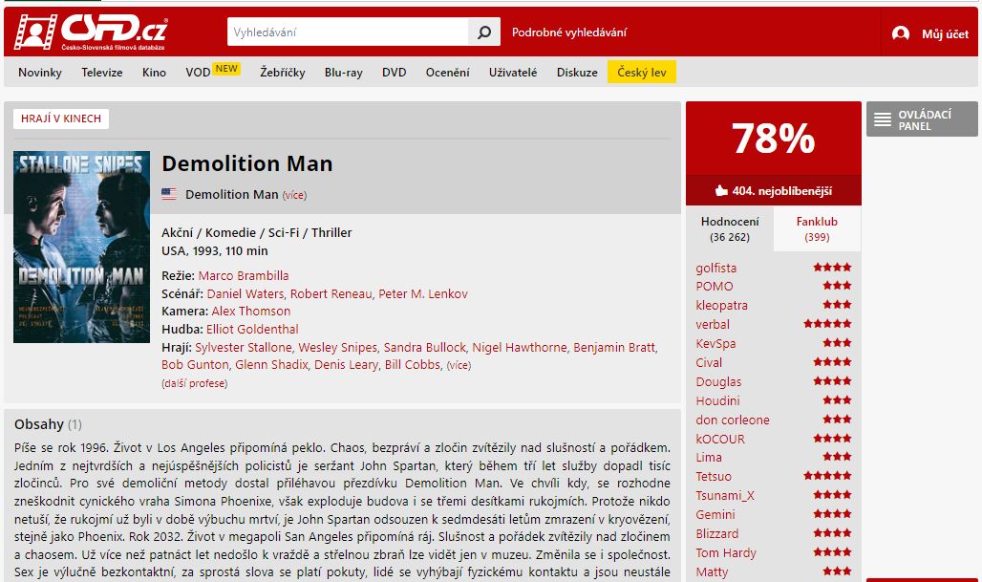Click the Hrají v kinech badge
This screenshot has width=982, height=582.
(61, 119)
